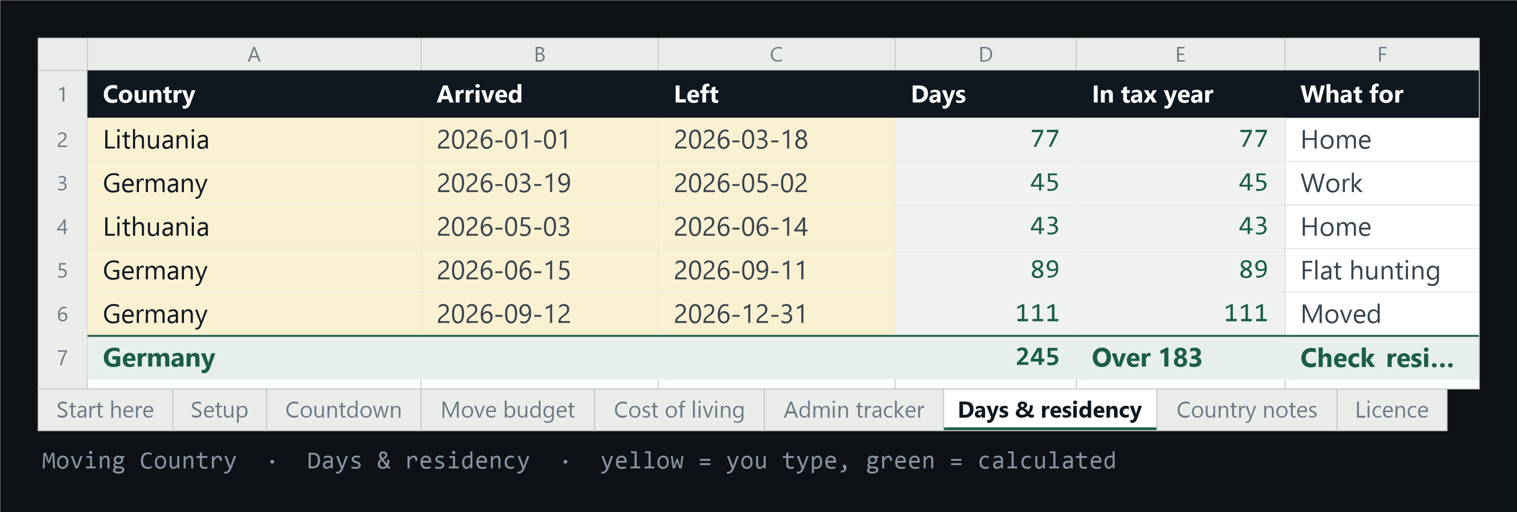Click the Lithuania cell in row 2
The width and height of the screenshot is (1517, 512).
coord(255,140)
